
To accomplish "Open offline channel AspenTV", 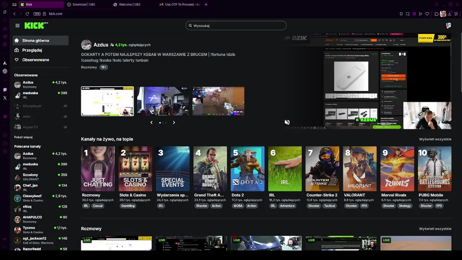I will (40, 127).
